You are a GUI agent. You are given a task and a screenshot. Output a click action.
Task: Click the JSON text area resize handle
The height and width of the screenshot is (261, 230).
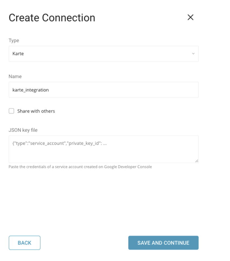(x=197, y=161)
